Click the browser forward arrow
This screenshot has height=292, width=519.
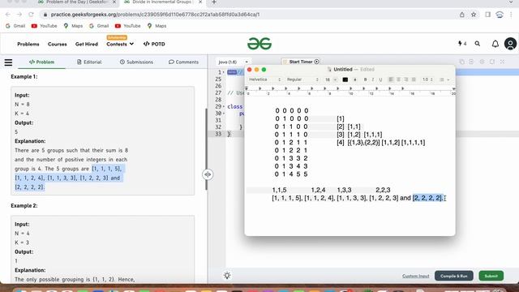tap(19, 15)
